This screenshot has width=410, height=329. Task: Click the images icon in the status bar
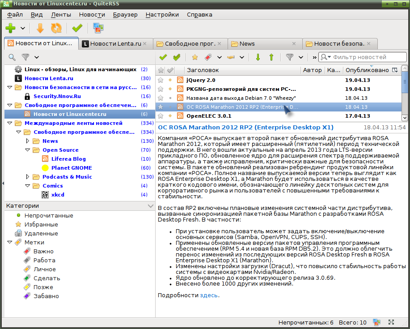(376, 322)
